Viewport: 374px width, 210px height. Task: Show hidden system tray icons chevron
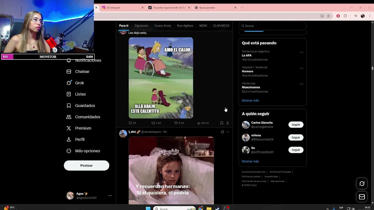[x=327, y=209]
